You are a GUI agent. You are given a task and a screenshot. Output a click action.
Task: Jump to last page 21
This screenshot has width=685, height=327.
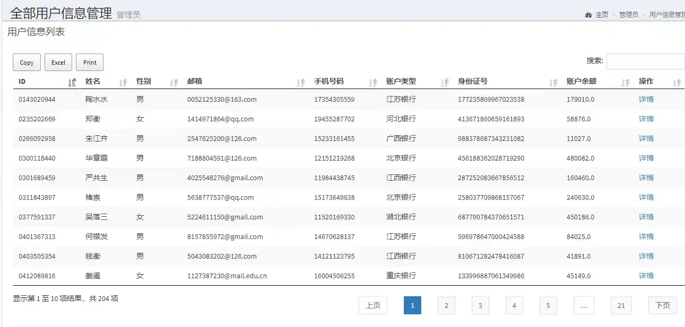(621, 305)
